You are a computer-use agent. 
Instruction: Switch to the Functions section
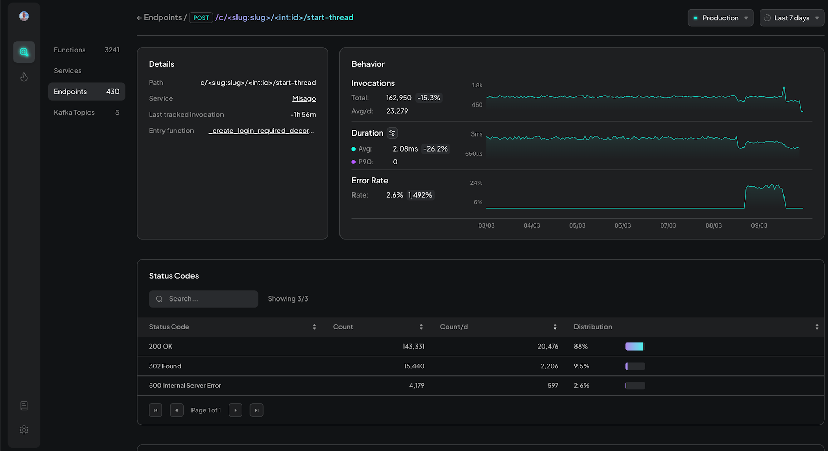pos(70,50)
